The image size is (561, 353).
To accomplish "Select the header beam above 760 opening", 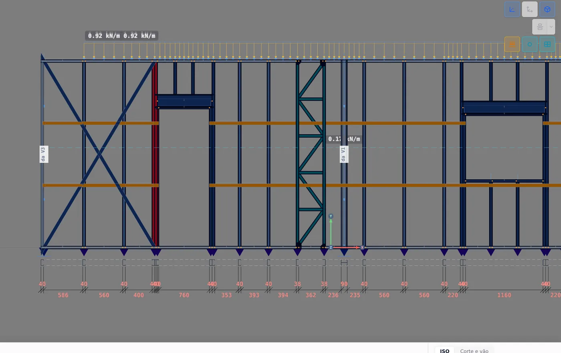I will coord(184,101).
